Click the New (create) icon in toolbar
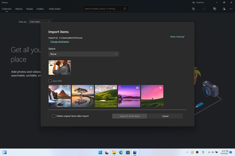 click(x=193, y=9)
